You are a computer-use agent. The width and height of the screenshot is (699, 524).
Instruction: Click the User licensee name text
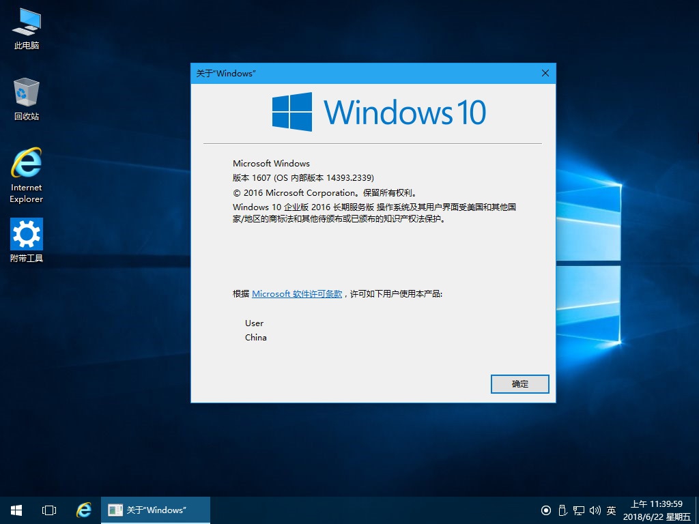(254, 323)
